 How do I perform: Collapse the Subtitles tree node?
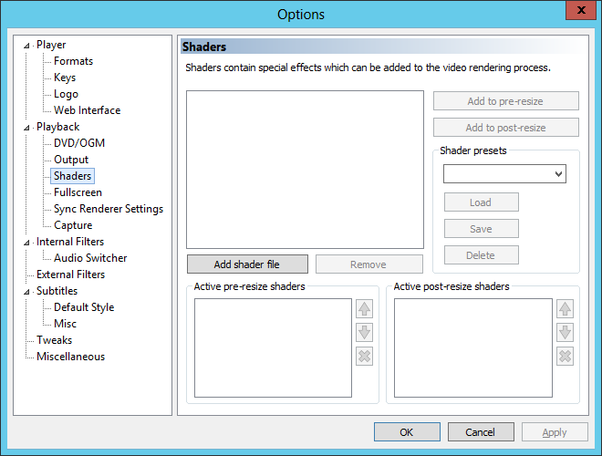[27, 292]
